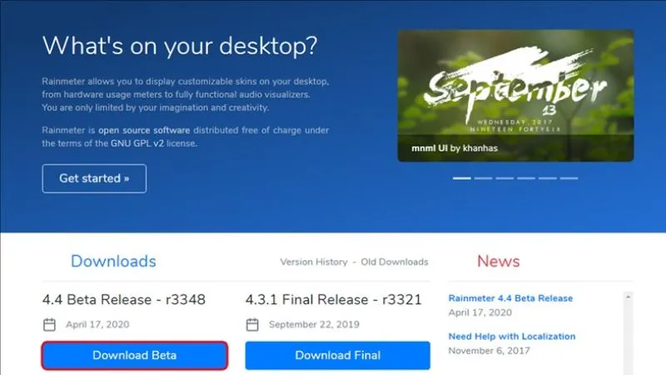Screen dimensions: 666x375
Task: Click the November 6, 2017 news date
Action: point(489,351)
